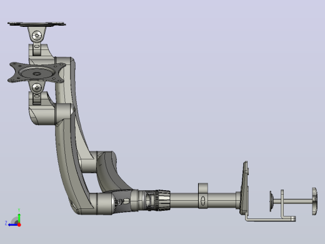Select the clamp screw knob at far right
This screenshot has height=244, width=325.
point(314,201)
